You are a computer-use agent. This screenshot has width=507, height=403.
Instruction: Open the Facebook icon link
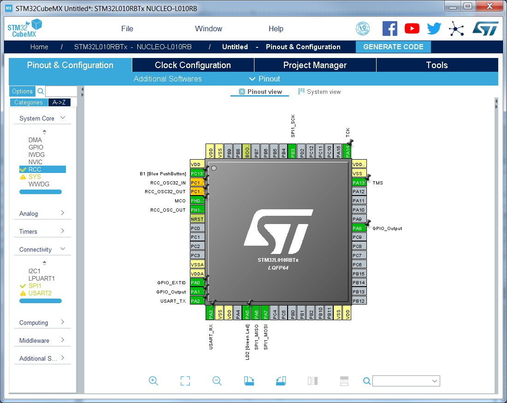[x=389, y=29]
